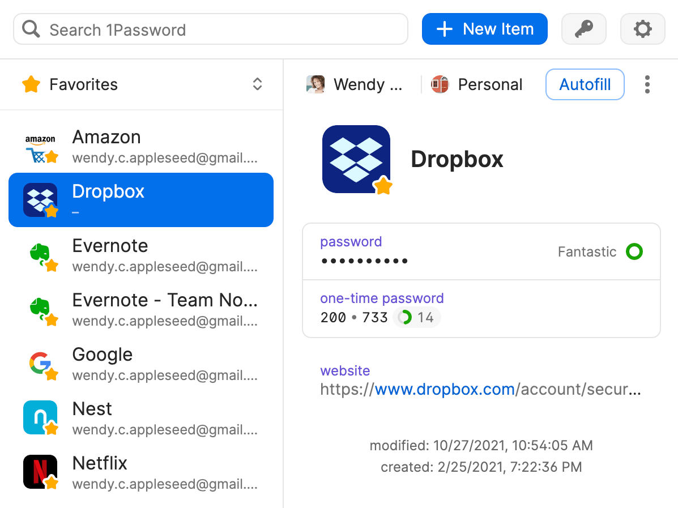Screen dimensions: 678x508
Task: Click the Netflix item icon
Action: (x=40, y=472)
